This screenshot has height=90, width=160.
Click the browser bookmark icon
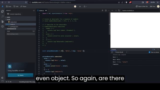coord(26,2)
